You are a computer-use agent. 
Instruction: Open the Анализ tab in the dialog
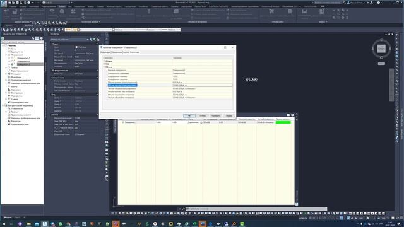pyautogui.click(x=126, y=52)
